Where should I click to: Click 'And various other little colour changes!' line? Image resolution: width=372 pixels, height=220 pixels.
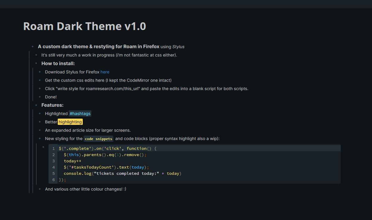tap(86, 189)
